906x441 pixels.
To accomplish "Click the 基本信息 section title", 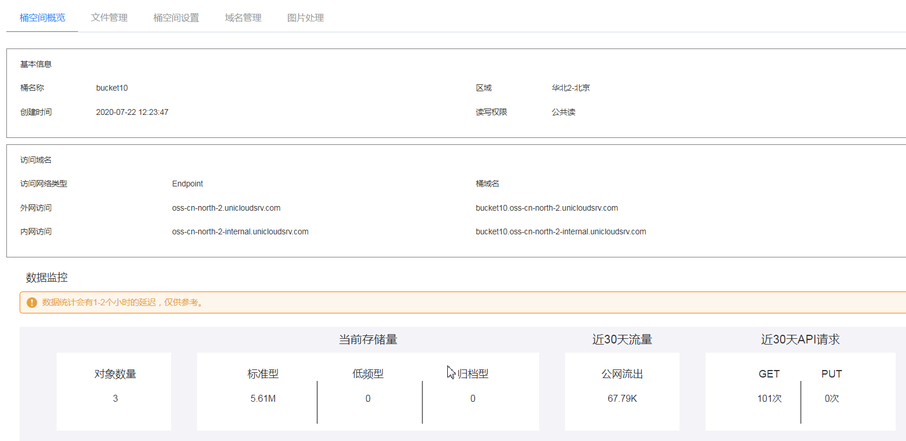I will (36, 64).
